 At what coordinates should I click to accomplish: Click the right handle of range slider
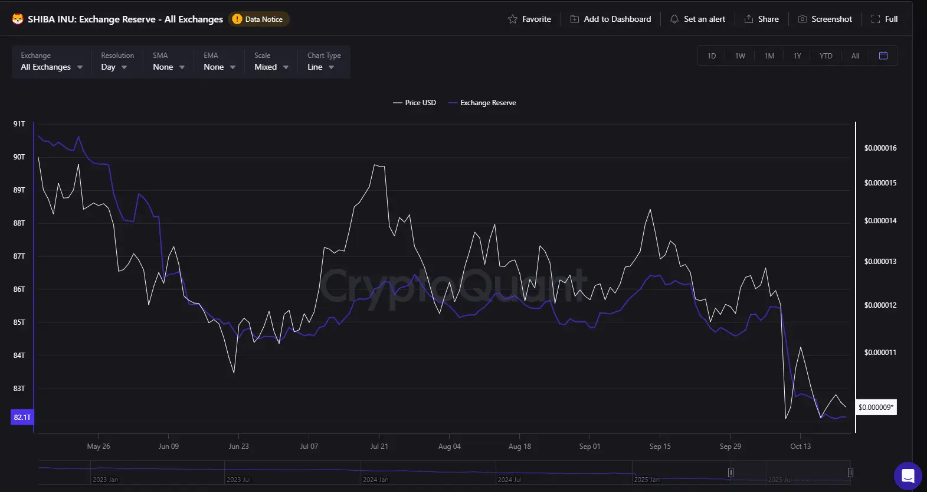[x=850, y=473]
